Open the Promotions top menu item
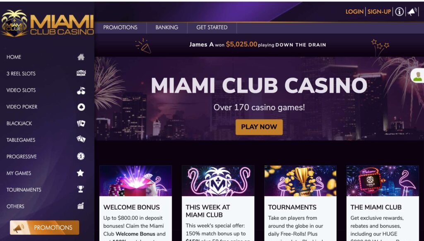 (120, 27)
